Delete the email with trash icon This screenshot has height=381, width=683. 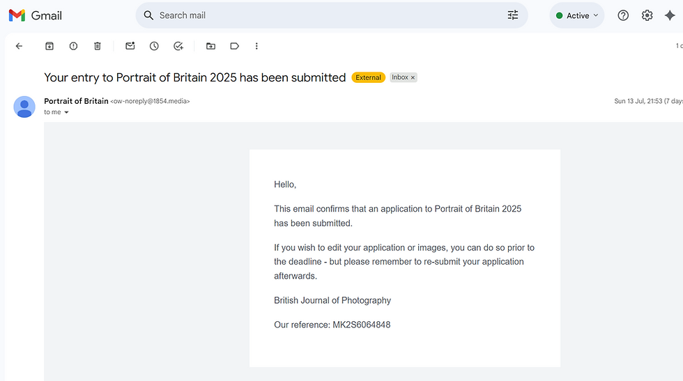98,46
